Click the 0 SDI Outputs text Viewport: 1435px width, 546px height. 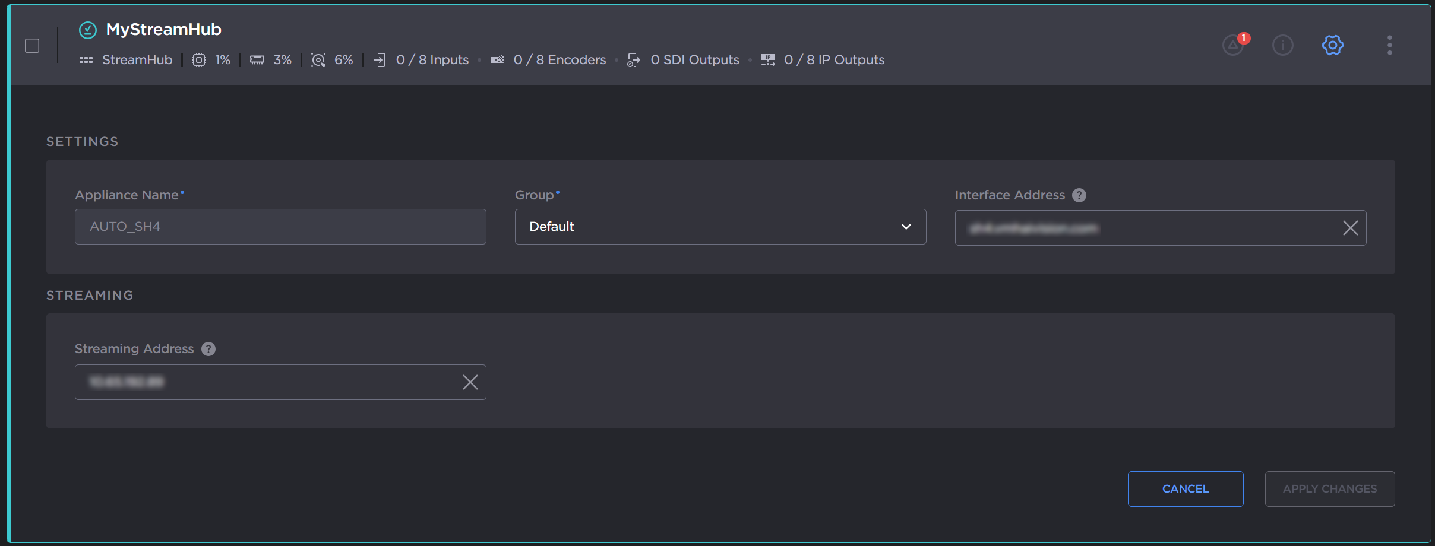pyautogui.click(x=695, y=60)
